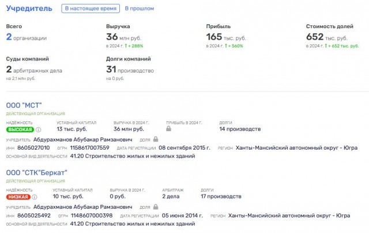Click lock icon under Прибыль в 2024 г.

[x=168, y=128]
